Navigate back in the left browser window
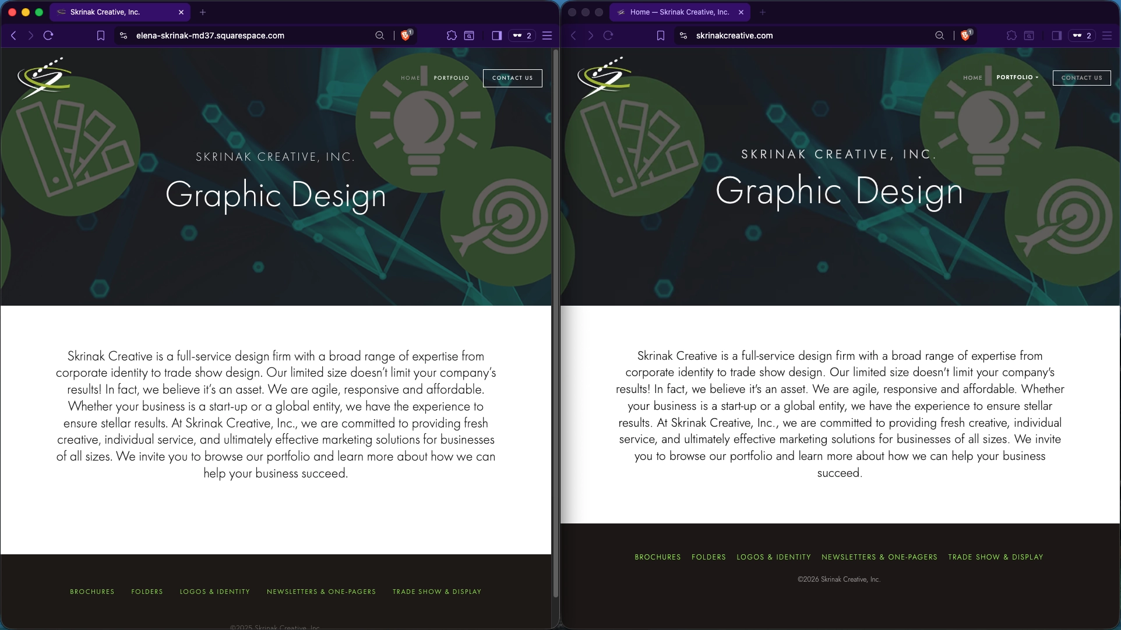This screenshot has width=1121, height=630. click(13, 36)
